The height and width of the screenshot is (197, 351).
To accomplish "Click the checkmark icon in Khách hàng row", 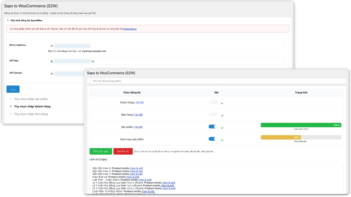I will [x=222, y=103].
